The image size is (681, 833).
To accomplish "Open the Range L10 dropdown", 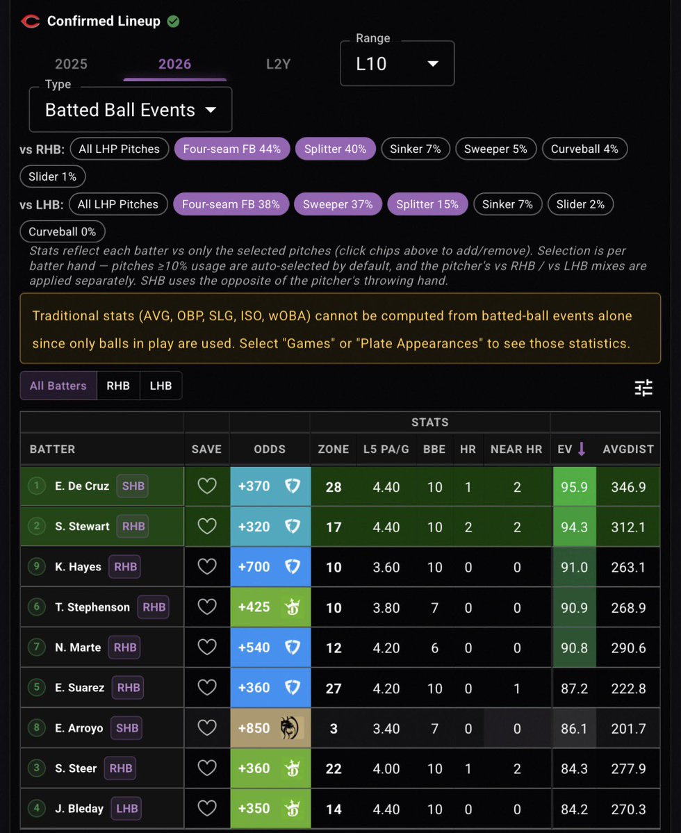I will tap(397, 64).
